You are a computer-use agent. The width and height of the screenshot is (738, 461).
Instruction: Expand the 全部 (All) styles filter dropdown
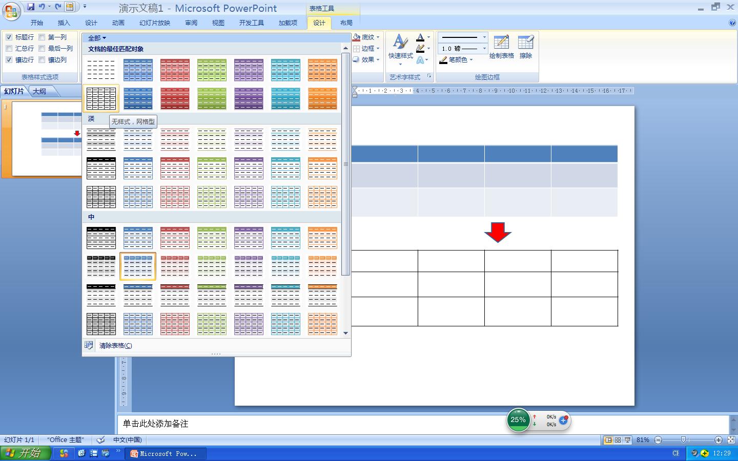point(97,38)
